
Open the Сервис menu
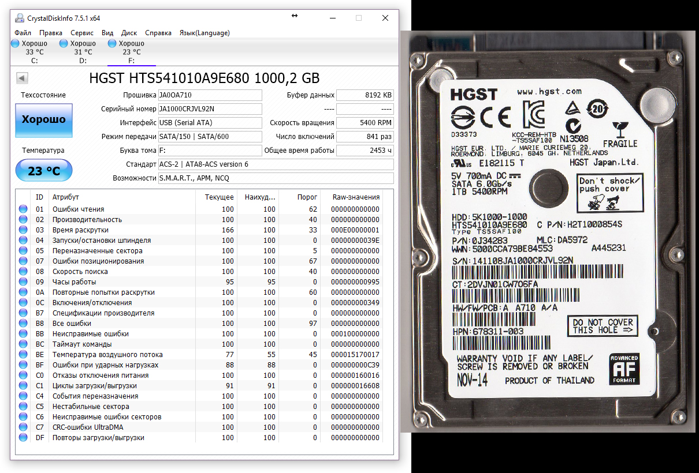pos(82,33)
